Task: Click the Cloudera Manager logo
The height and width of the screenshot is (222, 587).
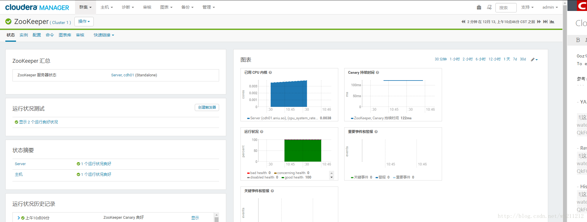Action: [37, 7]
